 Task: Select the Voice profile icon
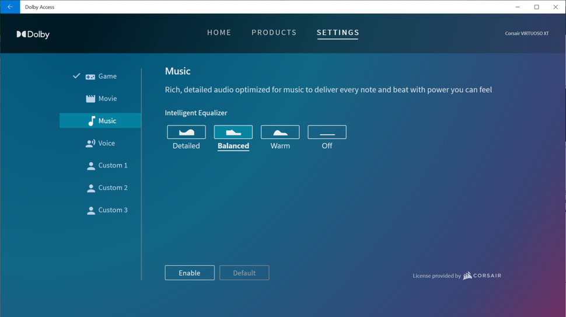tap(90, 143)
